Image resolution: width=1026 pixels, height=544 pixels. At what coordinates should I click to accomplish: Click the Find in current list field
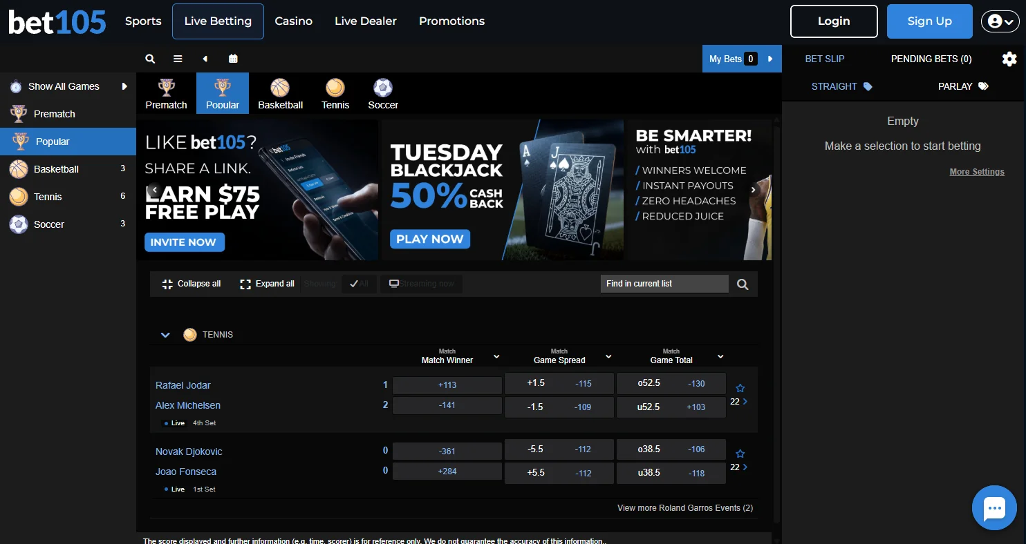(665, 284)
